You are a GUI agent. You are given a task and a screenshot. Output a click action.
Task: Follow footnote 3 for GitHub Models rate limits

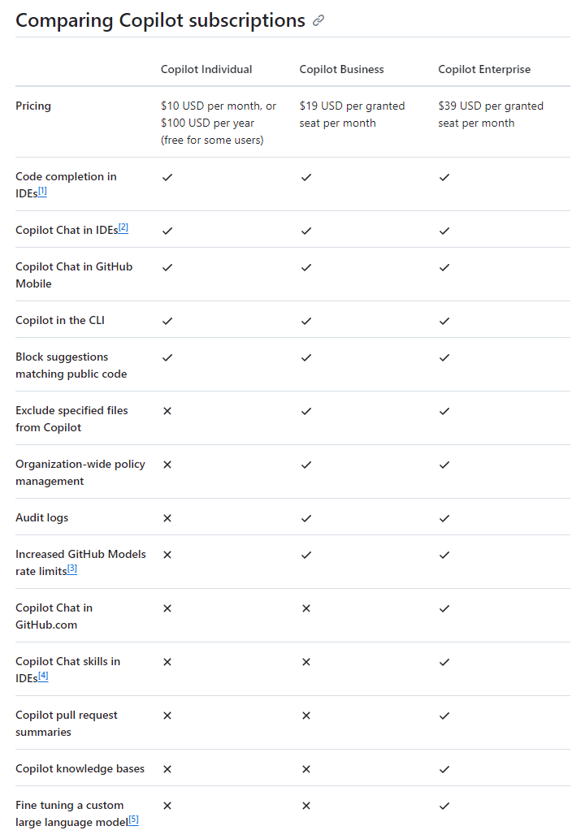(x=72, y=569)
